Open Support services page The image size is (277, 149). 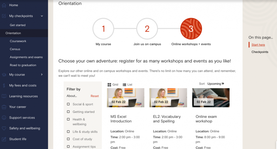(22, 118)
